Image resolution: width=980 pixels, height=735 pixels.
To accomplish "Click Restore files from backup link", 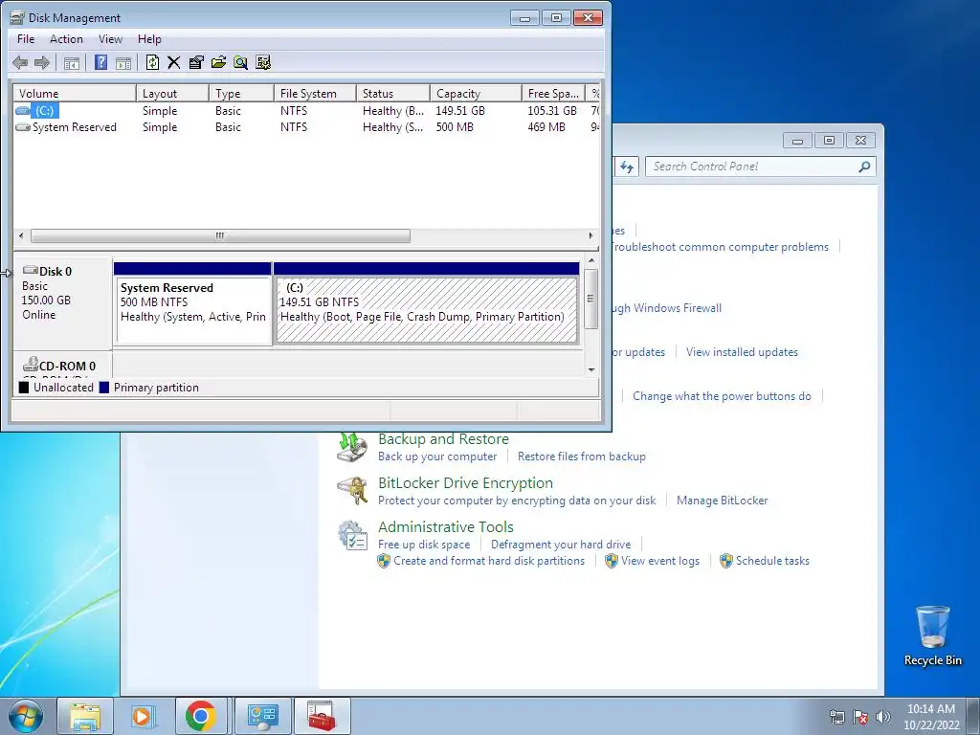I will 581,457.
